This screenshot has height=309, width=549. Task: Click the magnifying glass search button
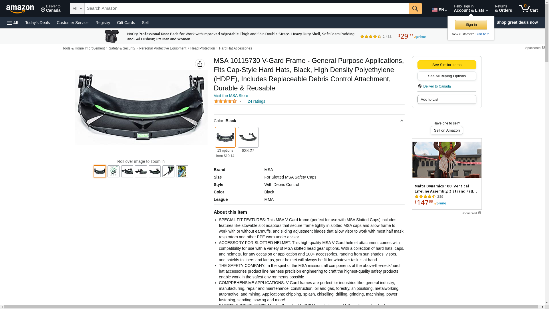pyautogui.click(x=415, y=9)
